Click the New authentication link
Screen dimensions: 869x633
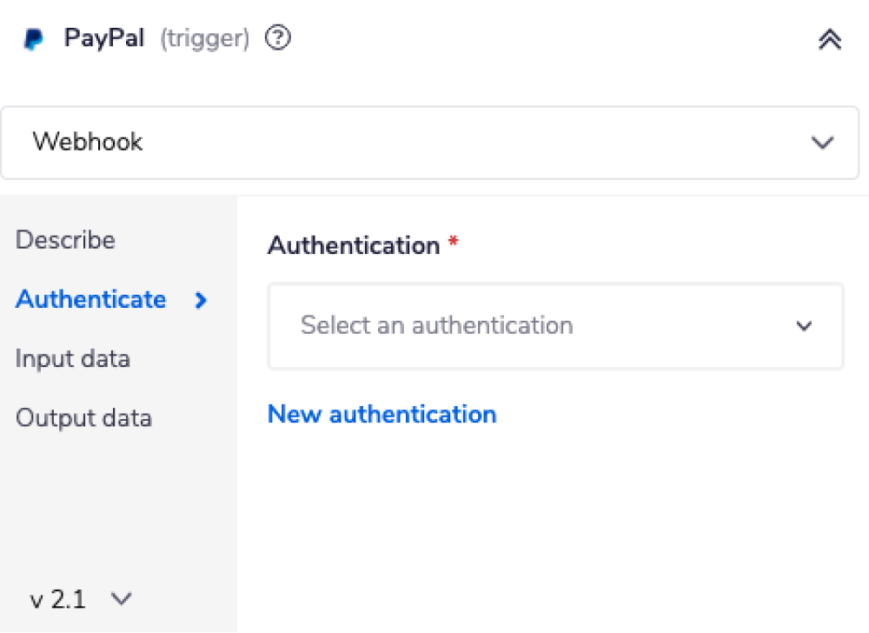pyautogui.click(x=381, y=415)
